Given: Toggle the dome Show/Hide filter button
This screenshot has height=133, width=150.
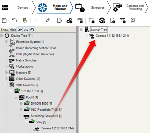Looking at the screenshot, I should click(26, 30).
